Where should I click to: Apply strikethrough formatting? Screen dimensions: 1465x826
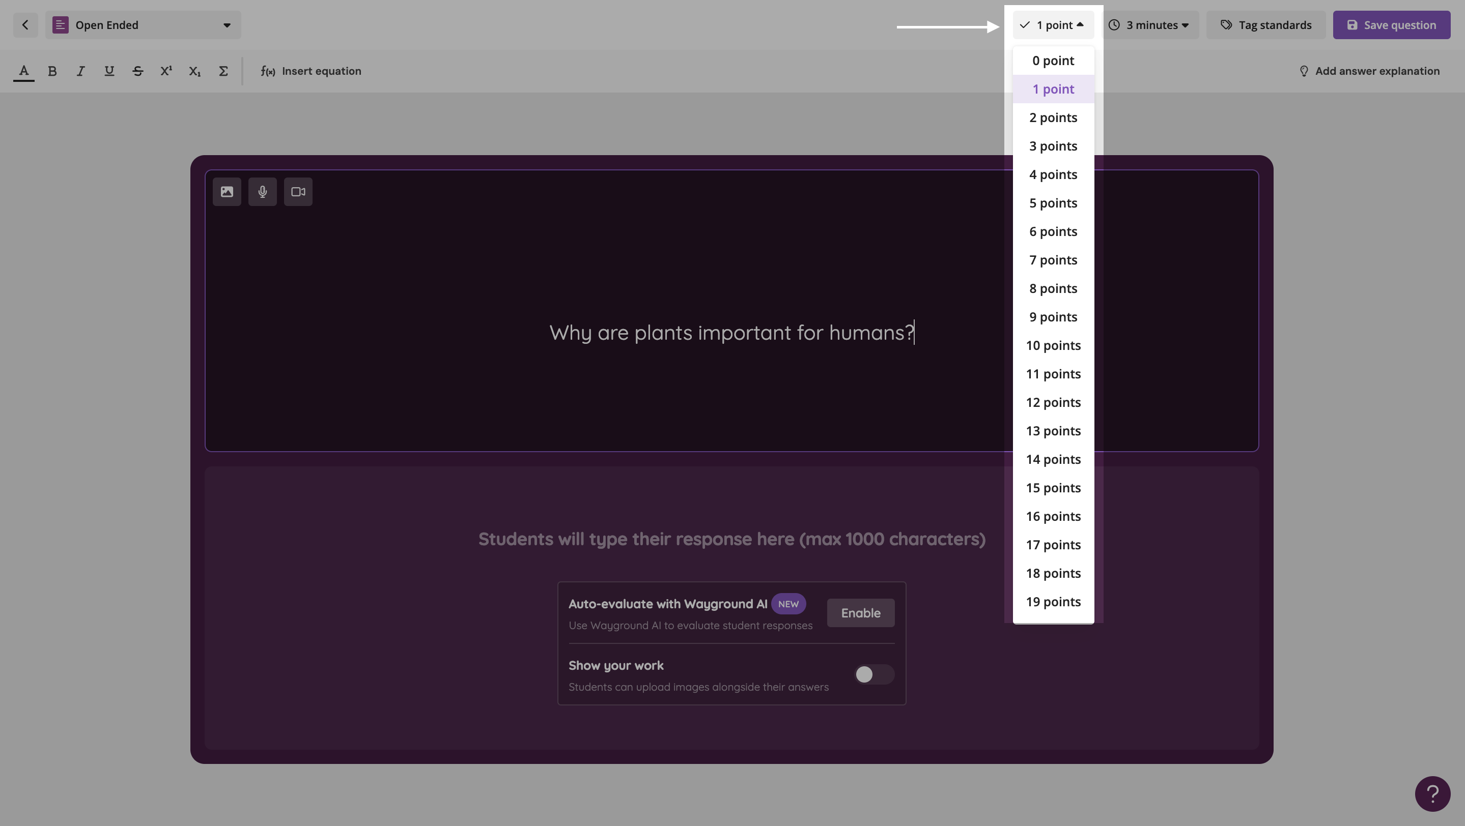[137, 71]
